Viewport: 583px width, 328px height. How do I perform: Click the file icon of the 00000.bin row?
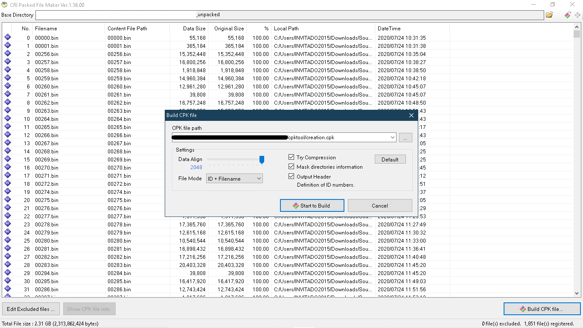coord(7,38)
